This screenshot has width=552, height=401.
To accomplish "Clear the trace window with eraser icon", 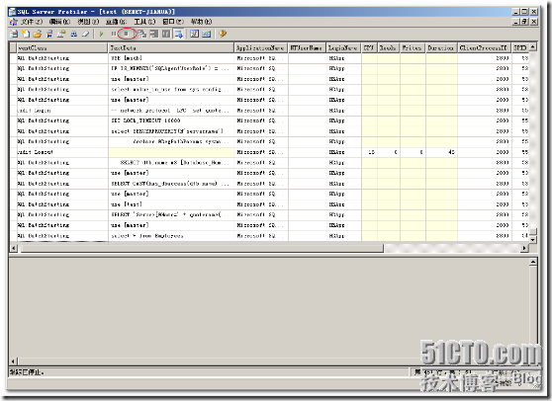I will 85,34.
